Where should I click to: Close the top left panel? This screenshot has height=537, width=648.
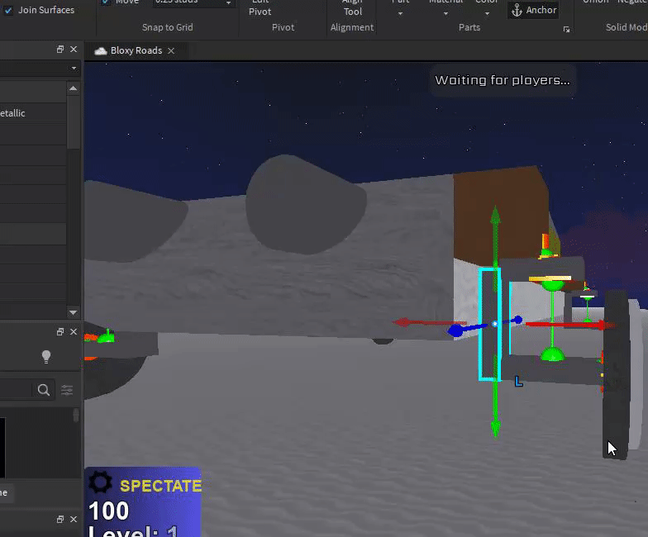click(74, 50)
